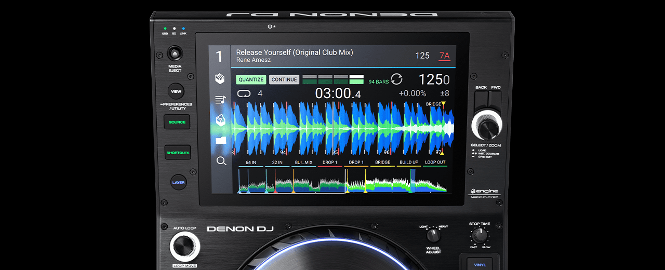Tap the crate library icon in sidebar
The height and width of the screenshot is (270, 665).
pyautogui.click(x=221, y=79)
